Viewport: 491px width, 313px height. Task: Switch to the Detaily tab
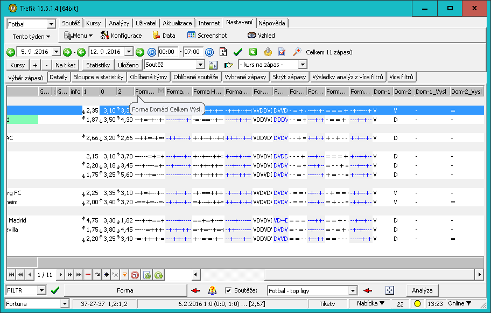[x=59, y=77]
